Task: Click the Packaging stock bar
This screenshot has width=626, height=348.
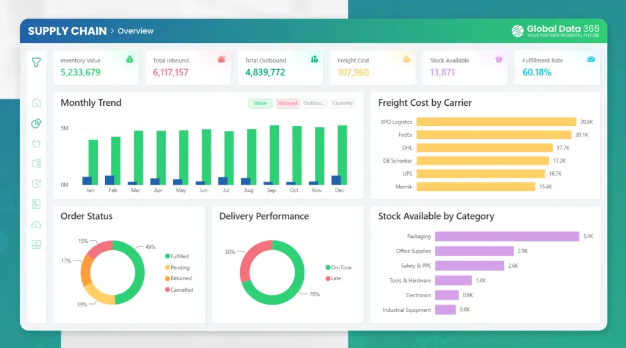Action: pos(507,237)
